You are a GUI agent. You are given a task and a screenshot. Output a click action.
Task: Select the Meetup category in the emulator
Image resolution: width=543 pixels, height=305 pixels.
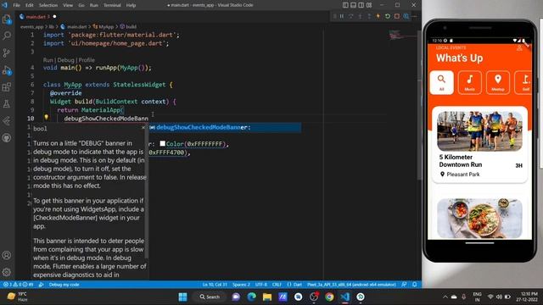[x=498, y=82]
